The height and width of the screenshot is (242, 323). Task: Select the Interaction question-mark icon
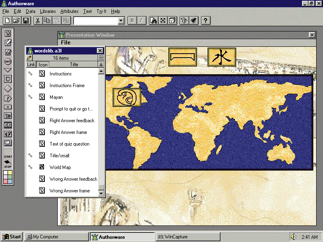pos(8,98)
